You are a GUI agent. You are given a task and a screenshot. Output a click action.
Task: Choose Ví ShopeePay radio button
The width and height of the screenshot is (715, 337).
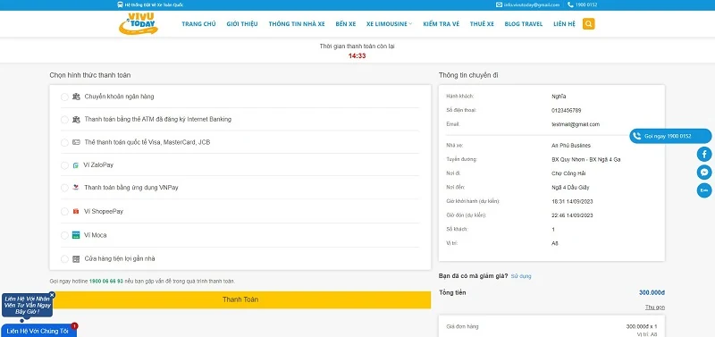tap(64, 212)
